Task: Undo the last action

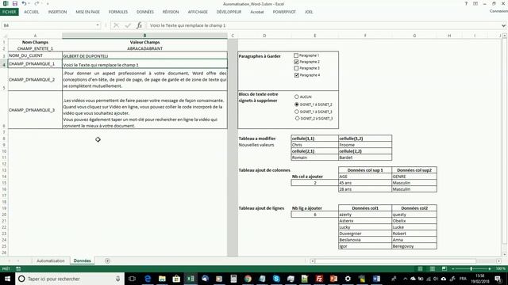Action: pyautogui.click(x=24, y=3)
